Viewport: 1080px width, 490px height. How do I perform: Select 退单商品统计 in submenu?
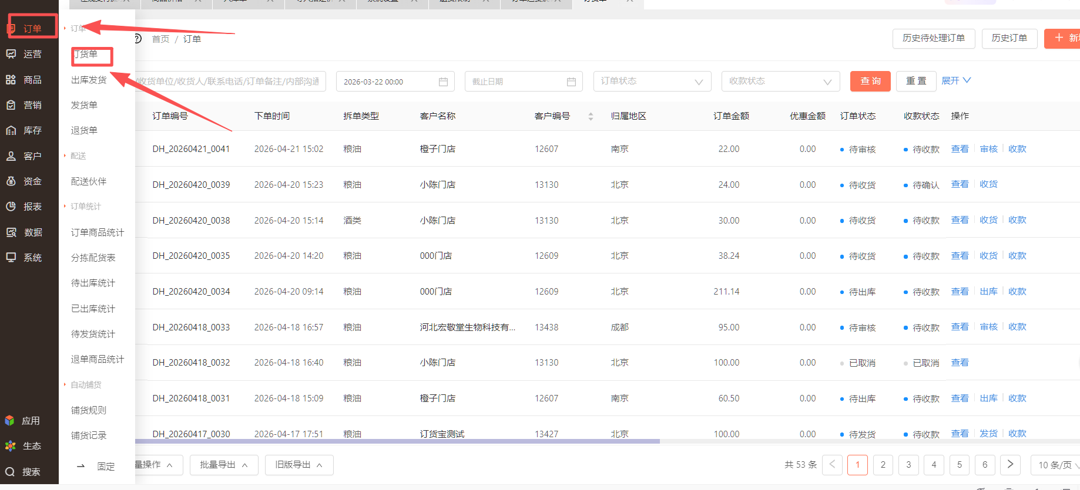[98, 359]
